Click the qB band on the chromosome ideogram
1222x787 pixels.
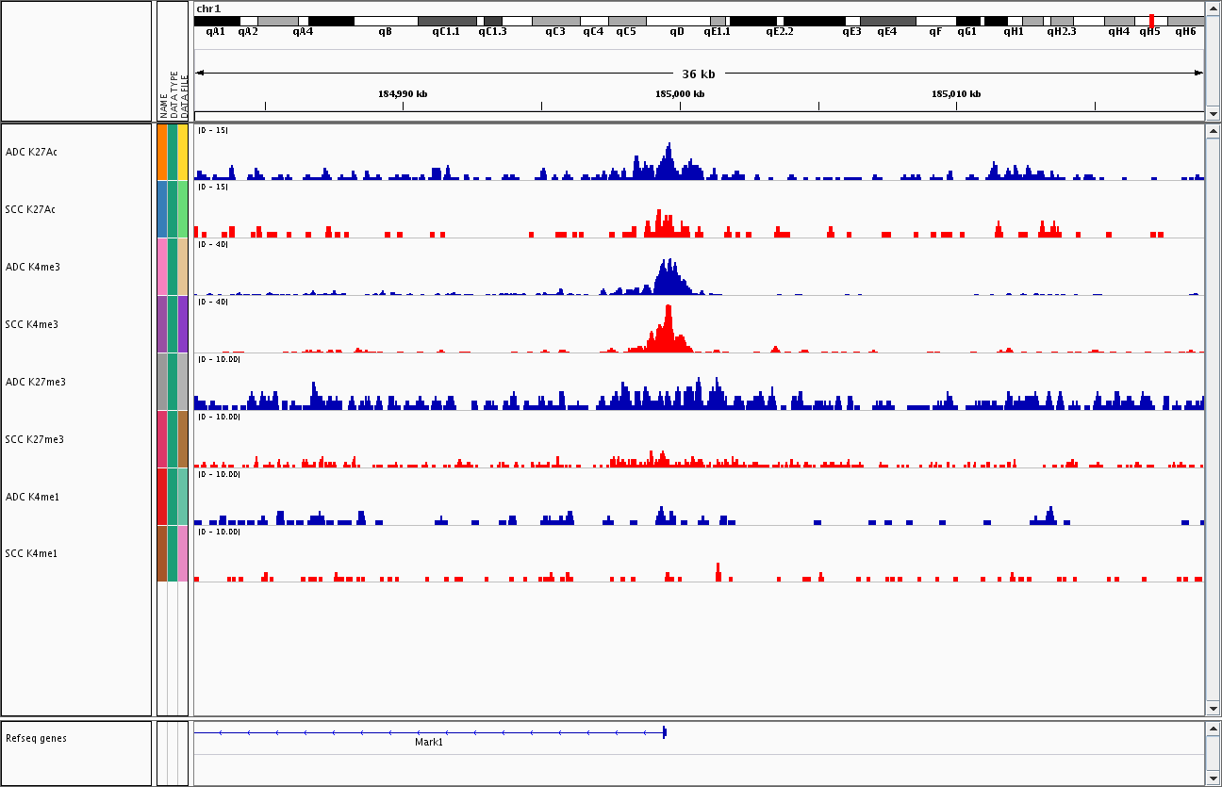pyautogui.click(x=385, y=21)
